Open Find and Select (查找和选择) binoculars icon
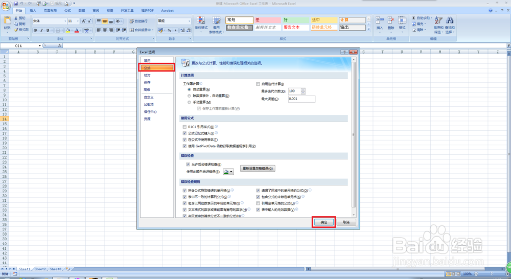The image size is (511, 279). 450,21
